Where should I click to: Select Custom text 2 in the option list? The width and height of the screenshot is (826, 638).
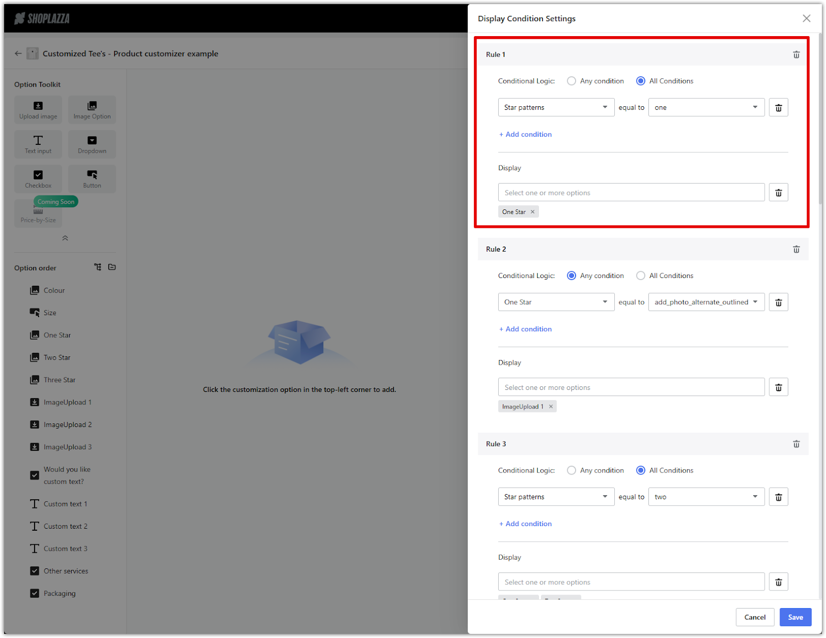coord(65,526)
